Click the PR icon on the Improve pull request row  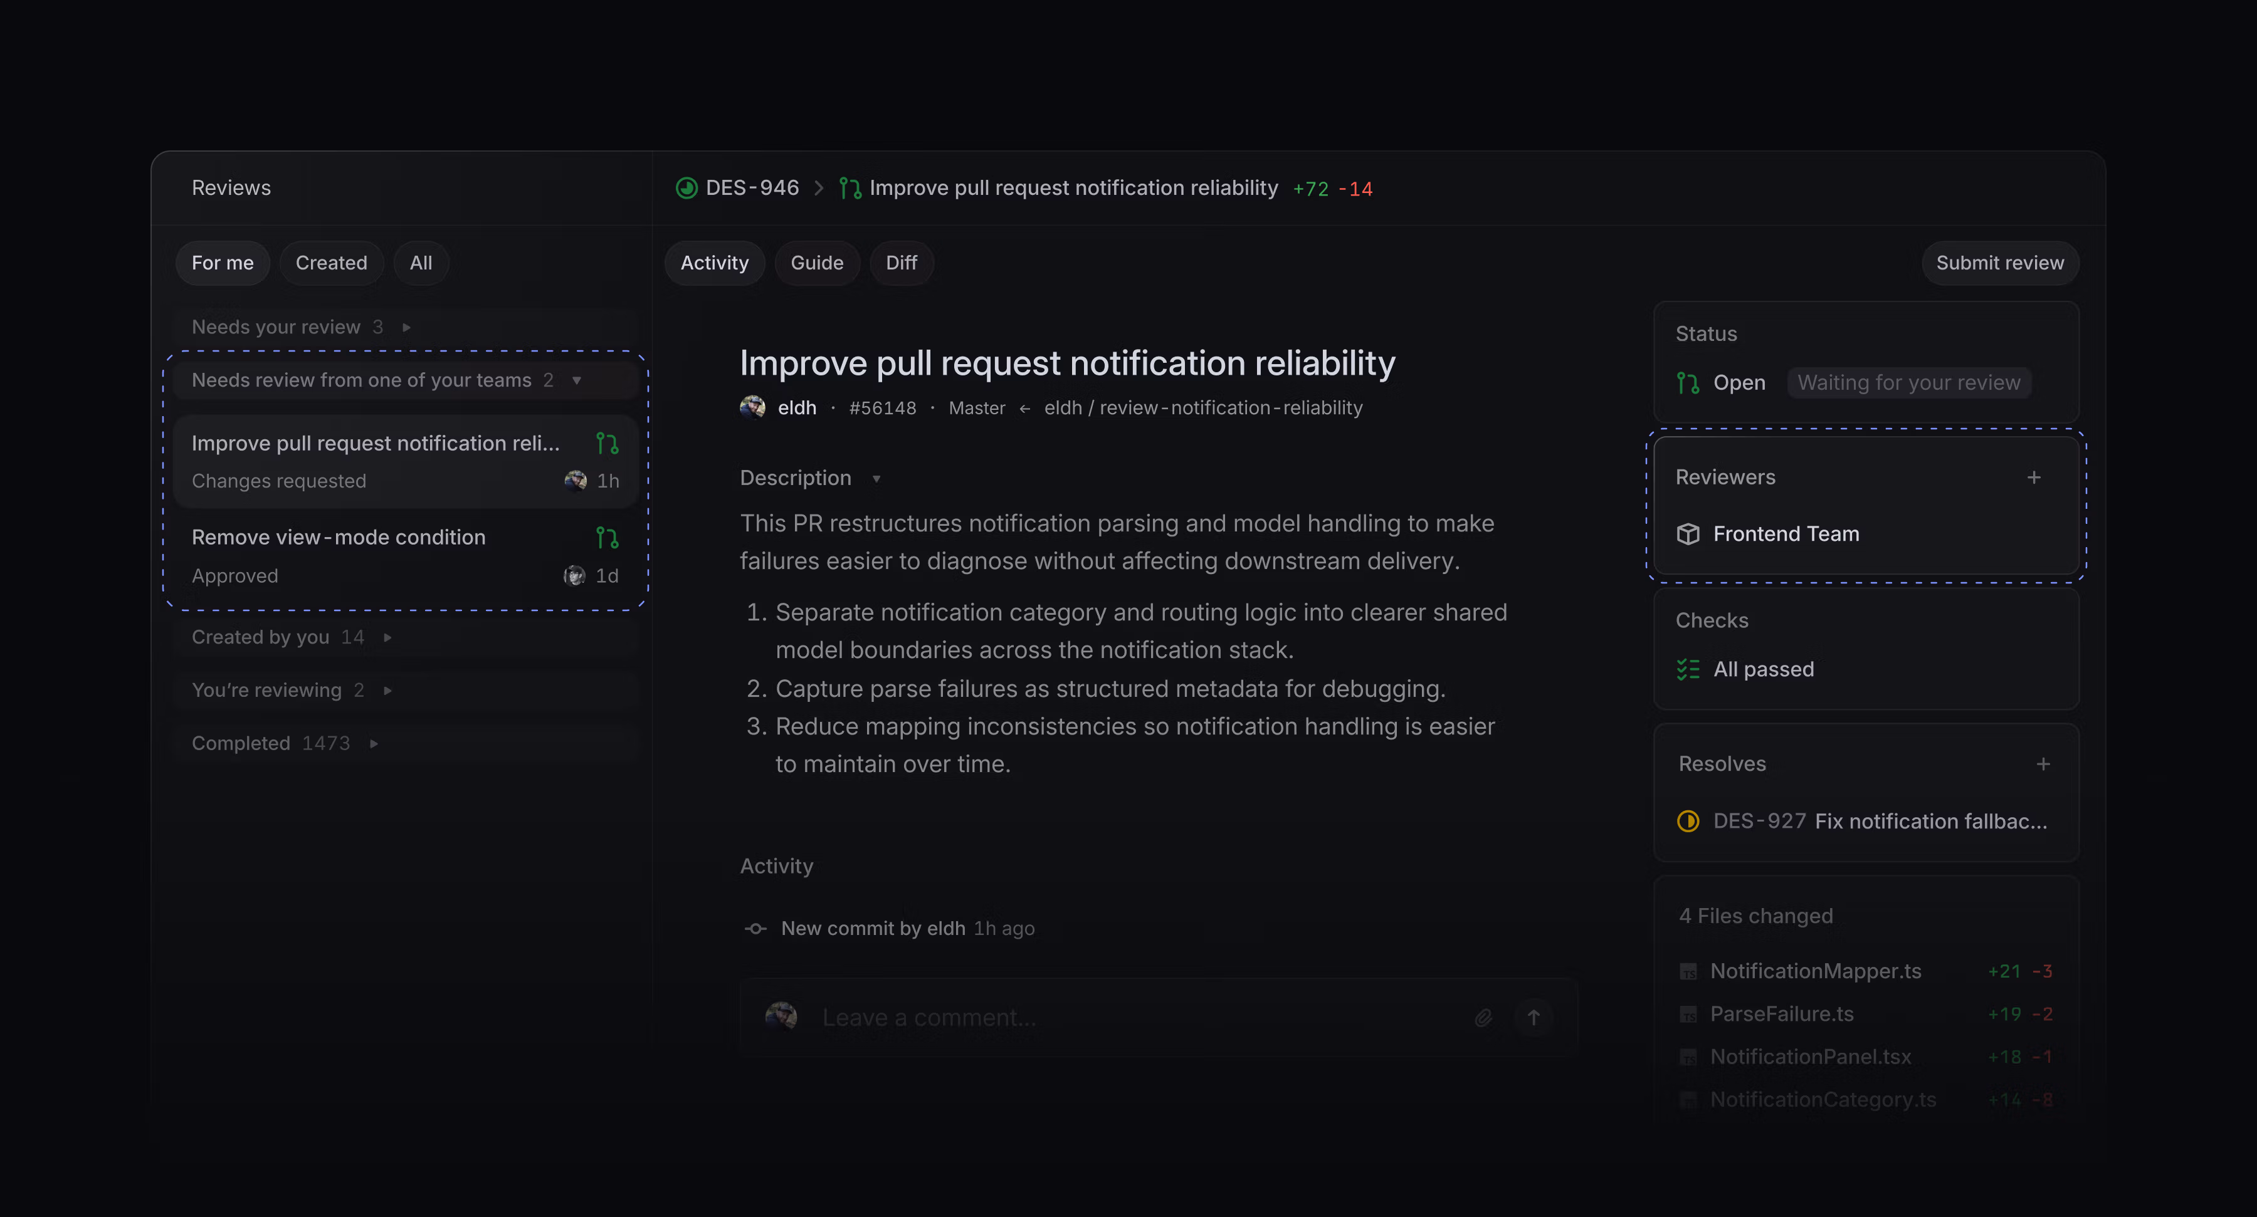pyautogui.click(x=607, y=444)
